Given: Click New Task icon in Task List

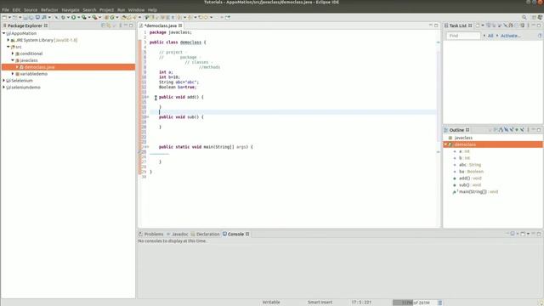Looking at the screenshot, I should click(478, 25).
